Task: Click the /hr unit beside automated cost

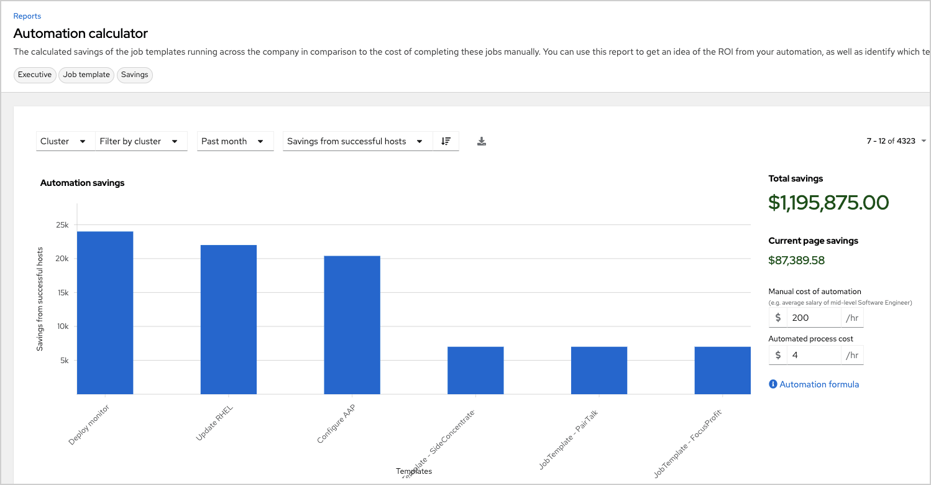Action: (852, 355)
